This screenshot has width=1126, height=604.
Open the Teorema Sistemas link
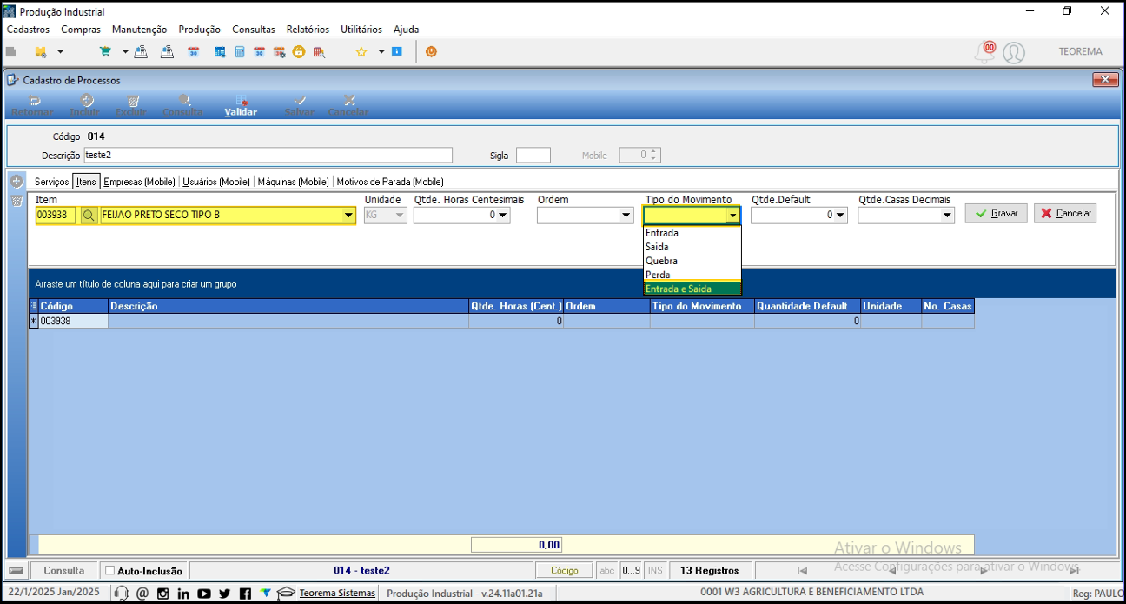(337, 593)
